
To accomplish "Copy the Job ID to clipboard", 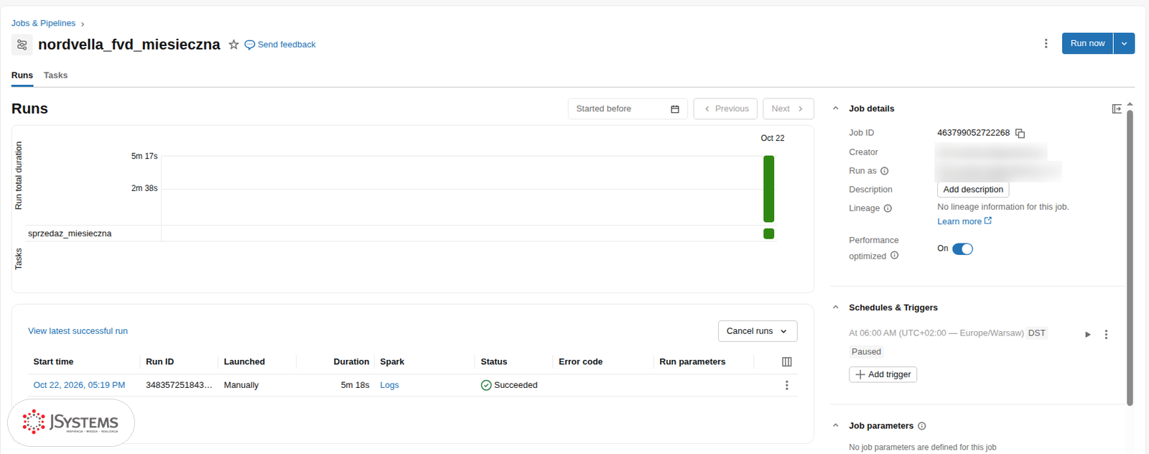I will [x=1020, y=133].
